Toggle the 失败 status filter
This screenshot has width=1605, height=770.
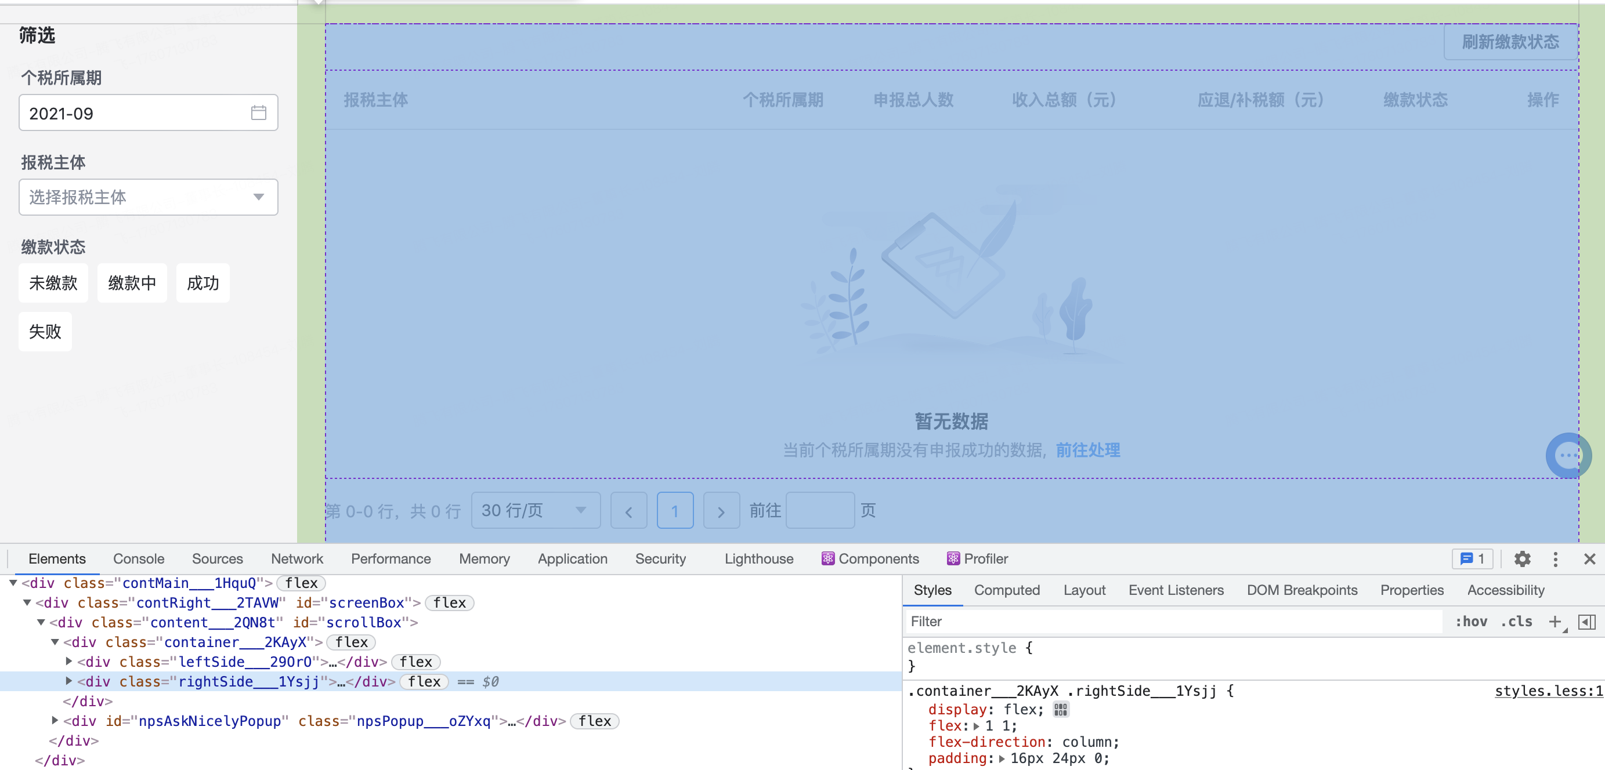(x=45, y=331)
